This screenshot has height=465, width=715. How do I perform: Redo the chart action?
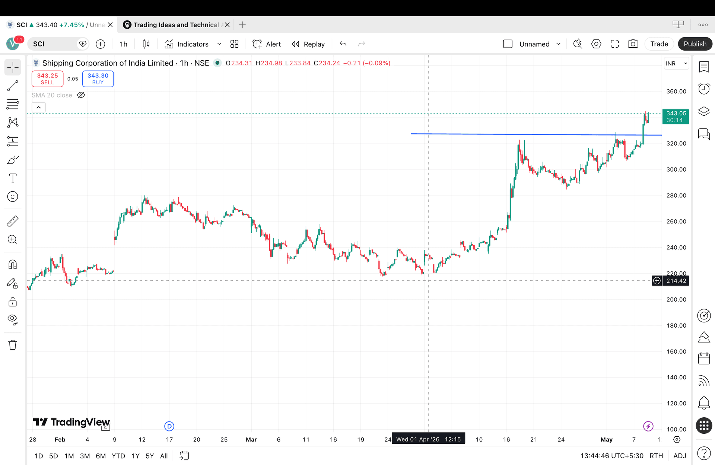(361, 44)
